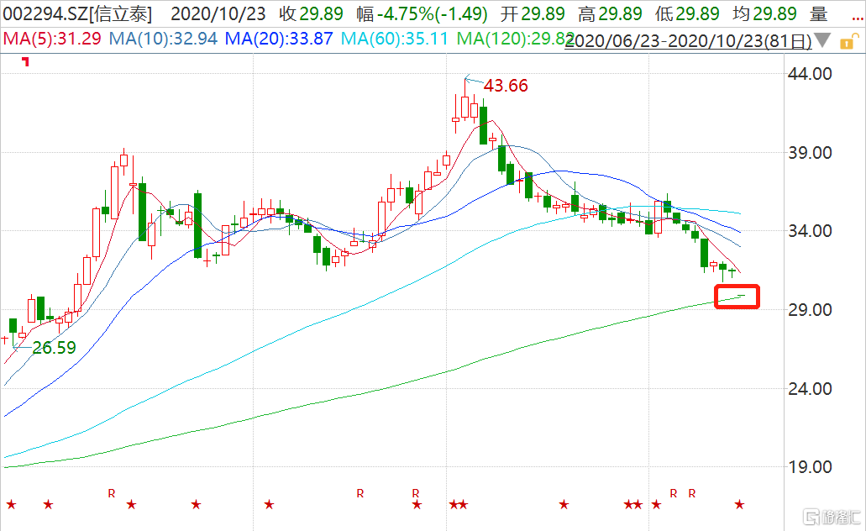The image size is (866, 531).
Task: Click the MA(60):35.11 indicator label
Action: pos(395,39)
